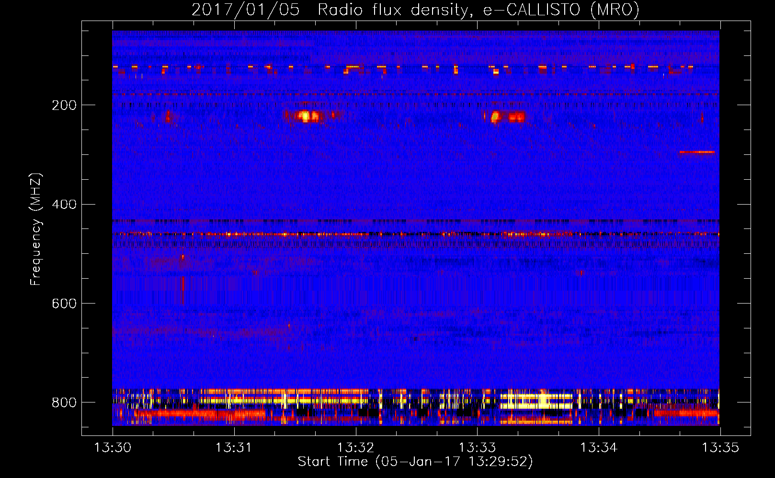Click the 'Frequency (MHZ)' axis label
The image size is (775, 478).
(36, 229)
